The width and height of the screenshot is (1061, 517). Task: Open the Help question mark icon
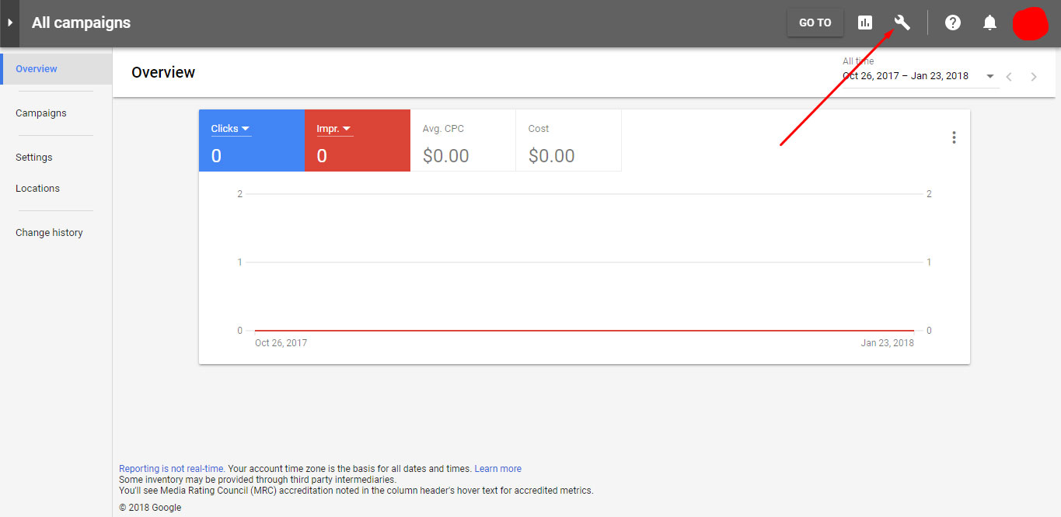[x=953, y=23]
